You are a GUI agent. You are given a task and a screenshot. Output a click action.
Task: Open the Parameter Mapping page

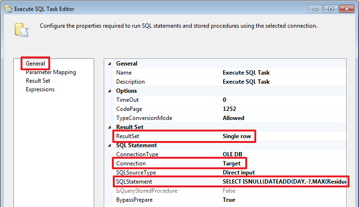pyautogui.click(x=51, y=72)
